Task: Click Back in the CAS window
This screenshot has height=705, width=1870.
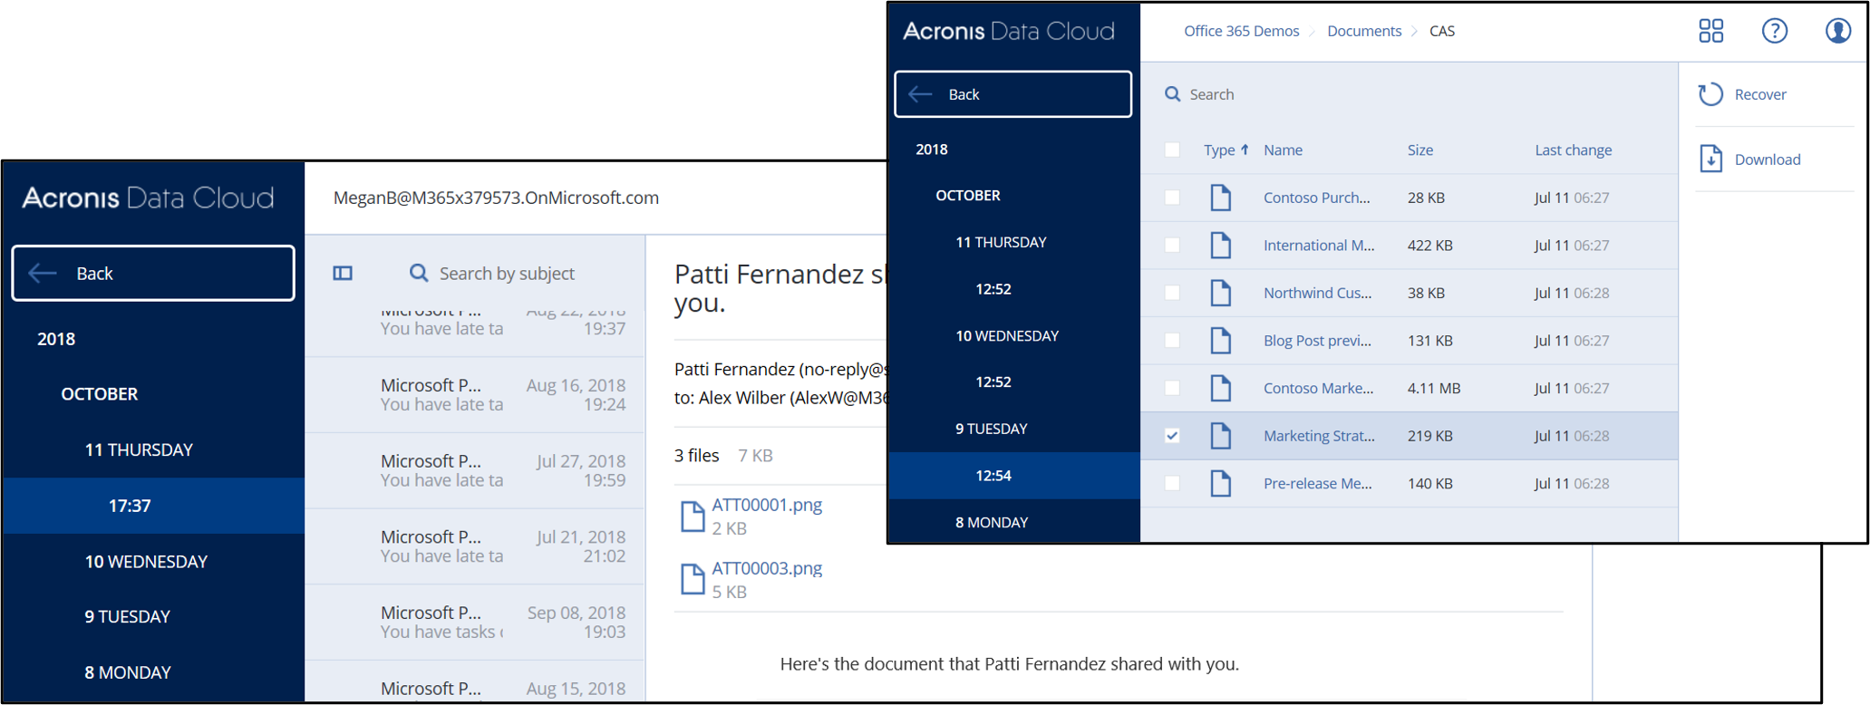Action: pyautogui.click(x=1013, y=94)
